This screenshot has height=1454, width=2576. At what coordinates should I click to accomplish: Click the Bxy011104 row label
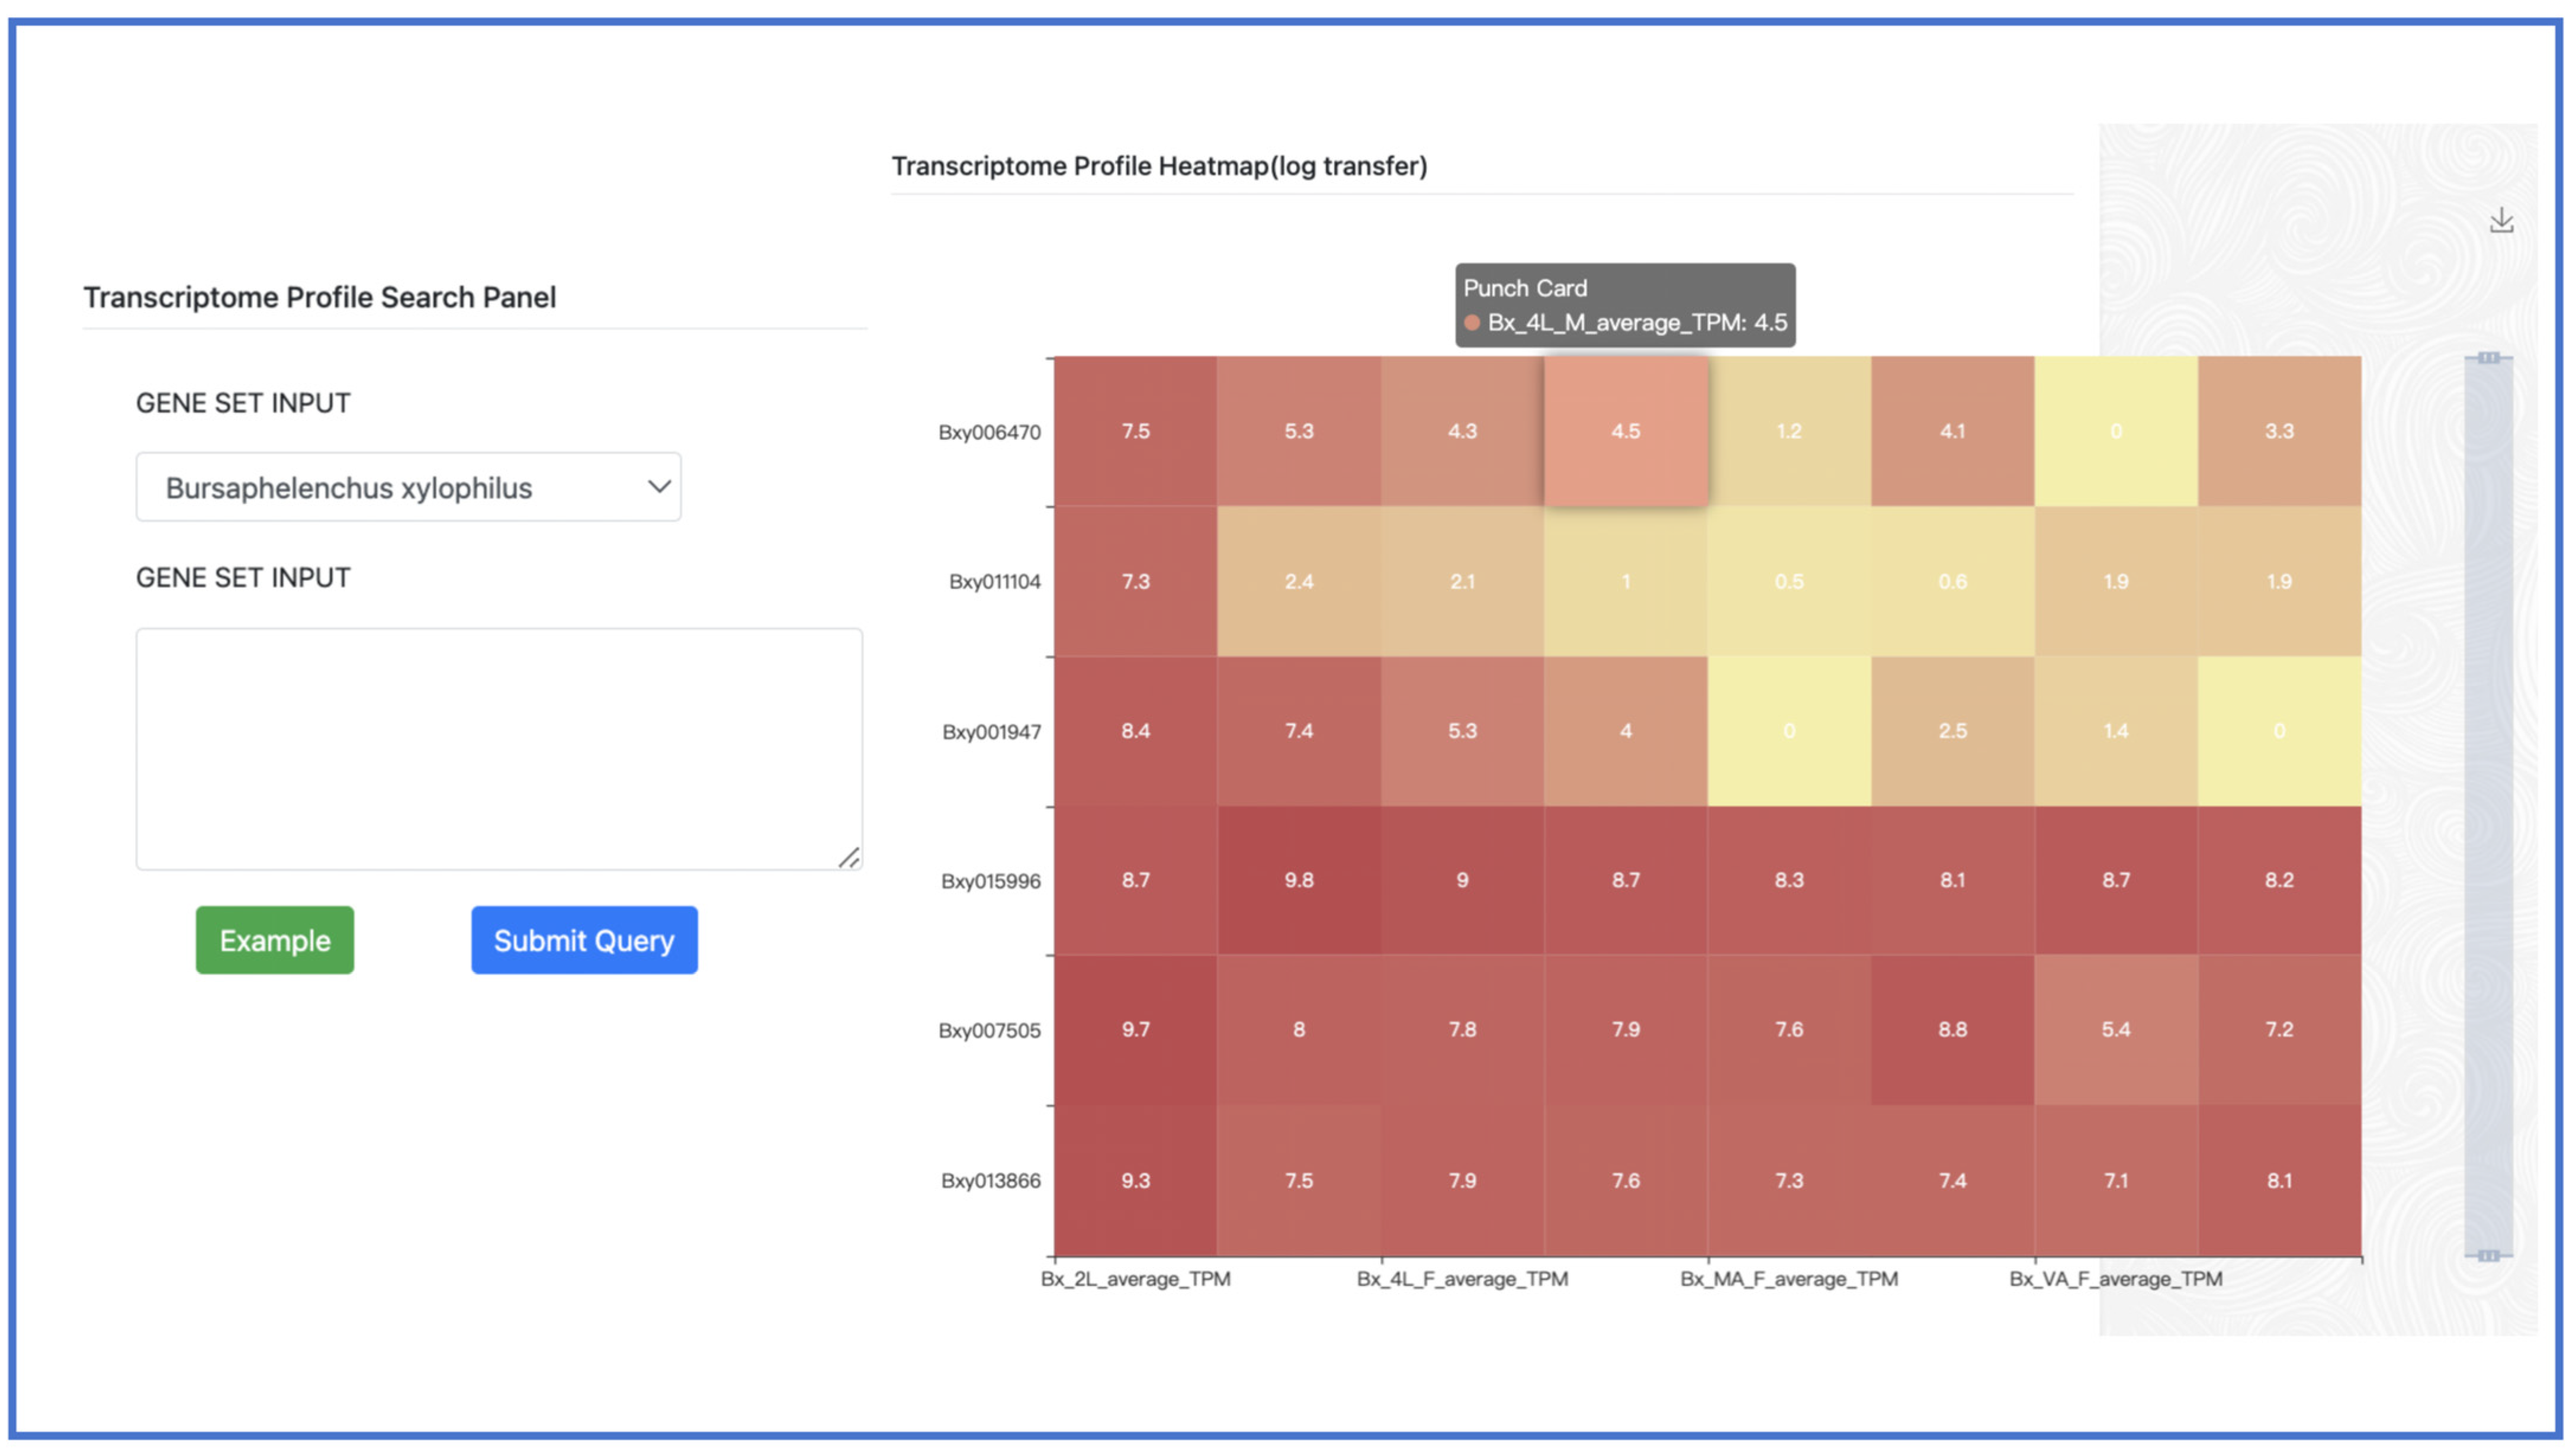point(994,582)
